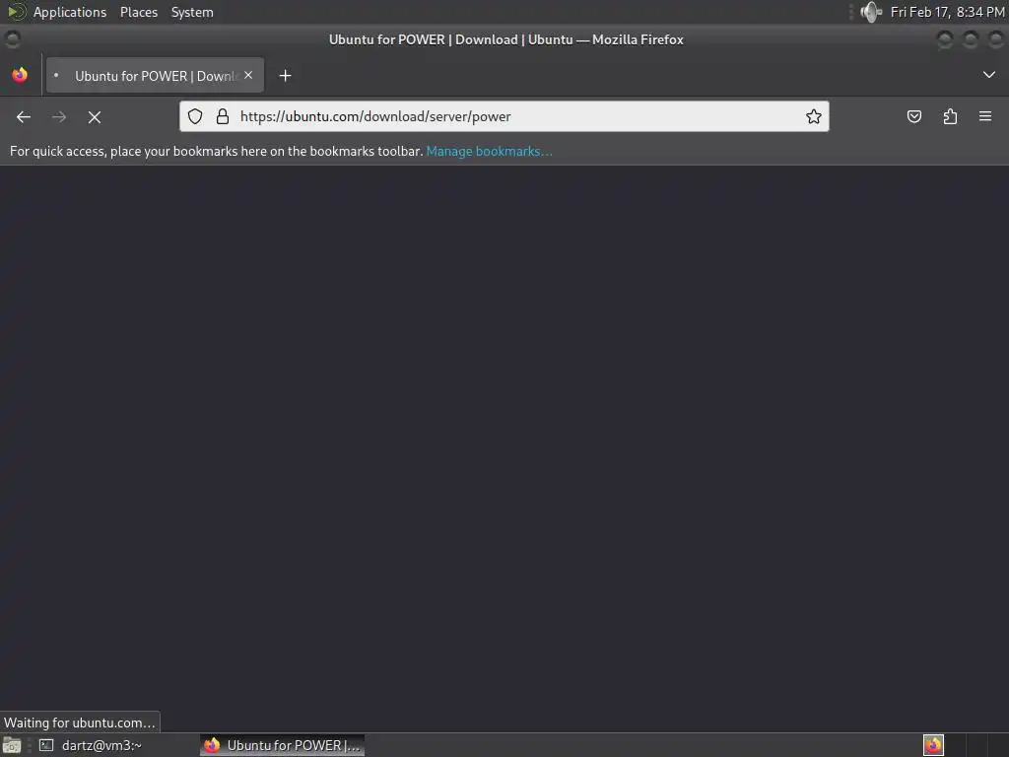Minimize the Firefox window
This screenshot has height=757, width=1009.
[x=945, y=39]
